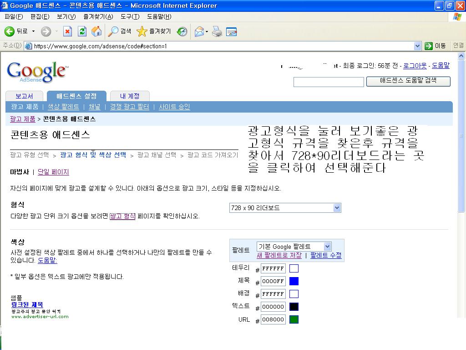This screenshot has height=350, width=466.
Task: Click the blue 제목 color swatch
Action: click(x=294, y=281)
